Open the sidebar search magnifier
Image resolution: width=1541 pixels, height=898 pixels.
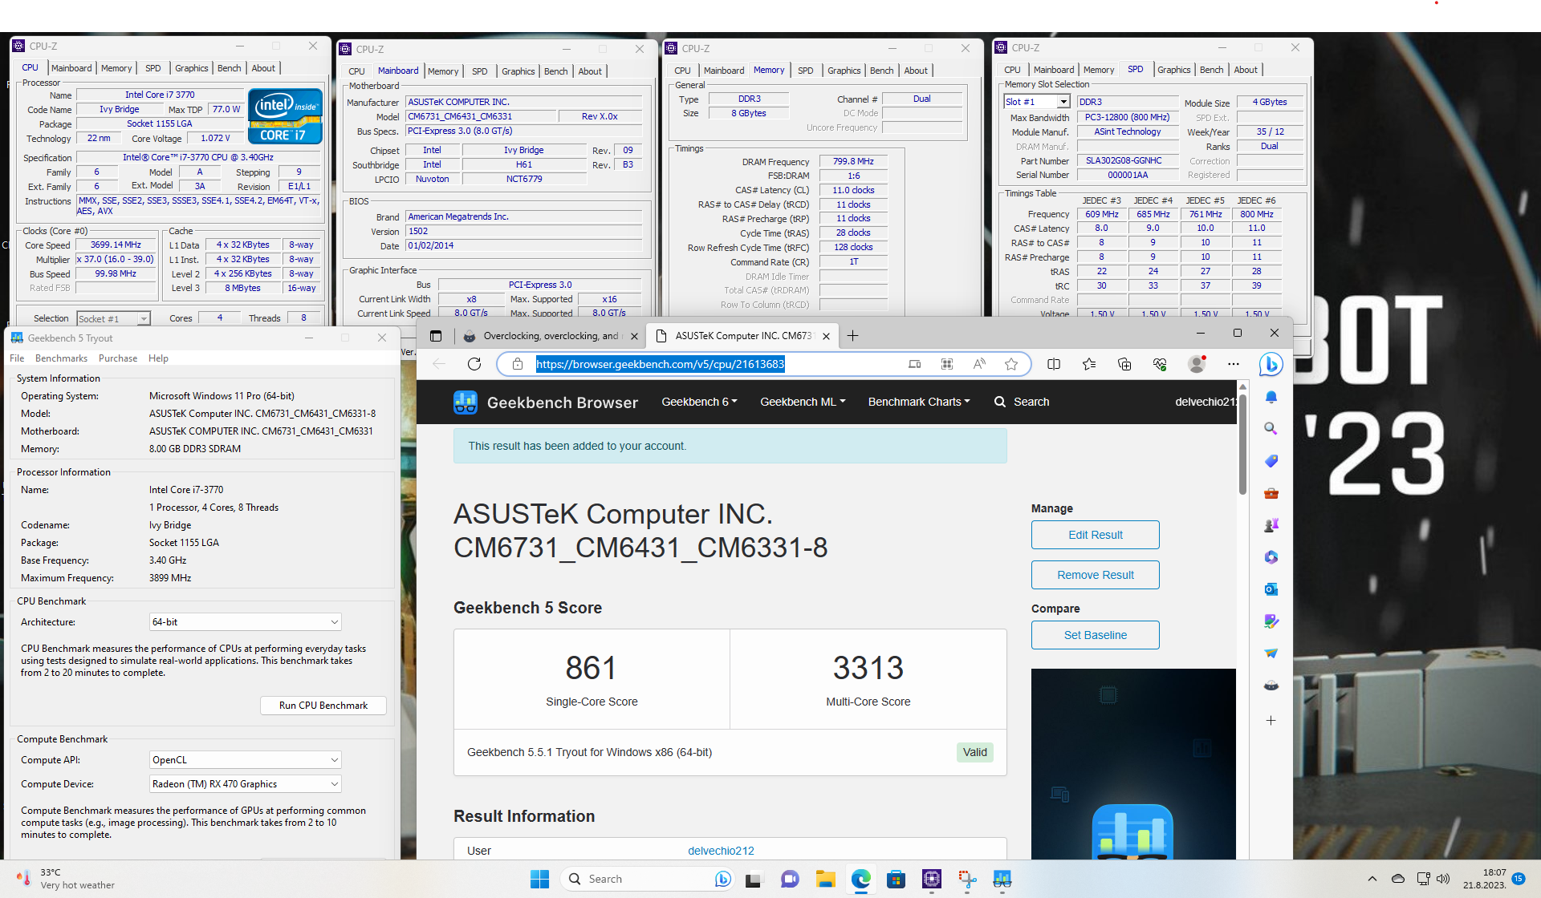click(1271, 429)
